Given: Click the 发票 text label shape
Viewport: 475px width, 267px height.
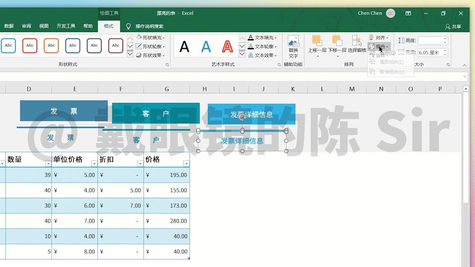Looking at the screenshot, I should click(60, 138).
